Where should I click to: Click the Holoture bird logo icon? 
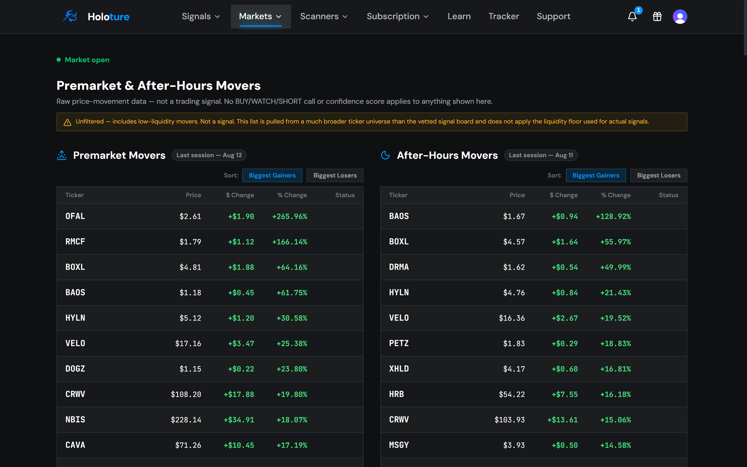(x=70, y=16)
